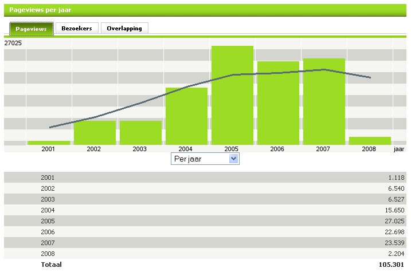
Task: Select the 2003 row showing 6.527
Action: pyautogui.click(x=205, y=199)
